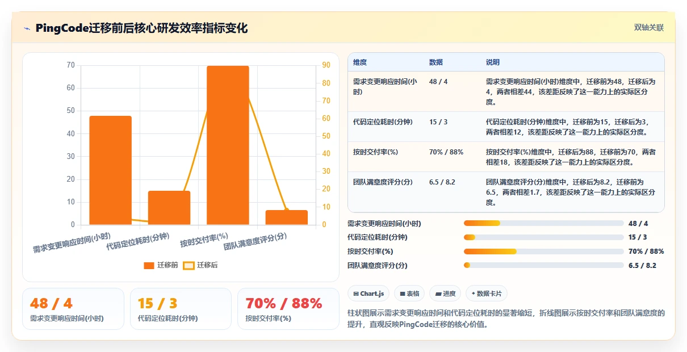Click the 按时交付率(%) progress bar

click(543, 252)
